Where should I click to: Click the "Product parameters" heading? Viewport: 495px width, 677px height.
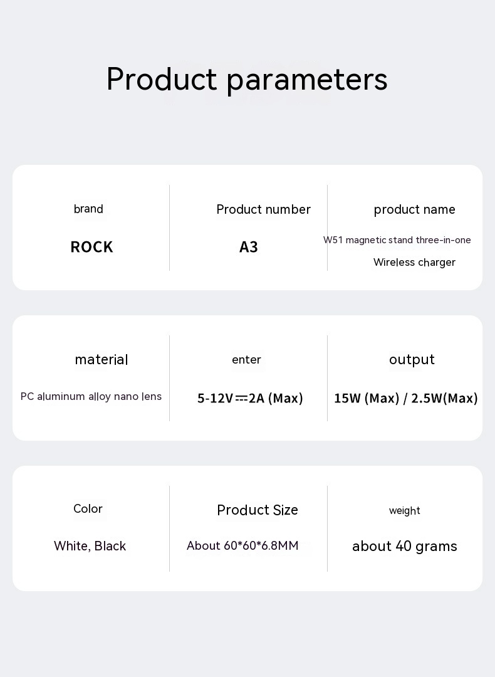(247, 80)
